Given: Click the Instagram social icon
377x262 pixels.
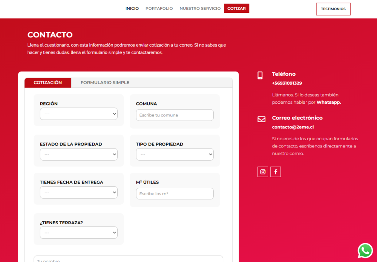Looking at the screenshot, I should (263, 172).
